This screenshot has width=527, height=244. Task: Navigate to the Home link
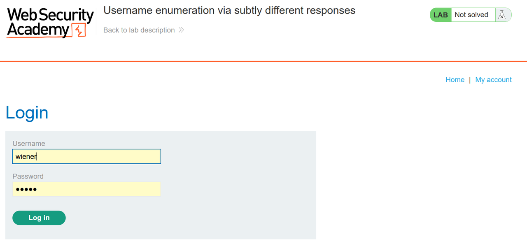click(x=455, y=79)
